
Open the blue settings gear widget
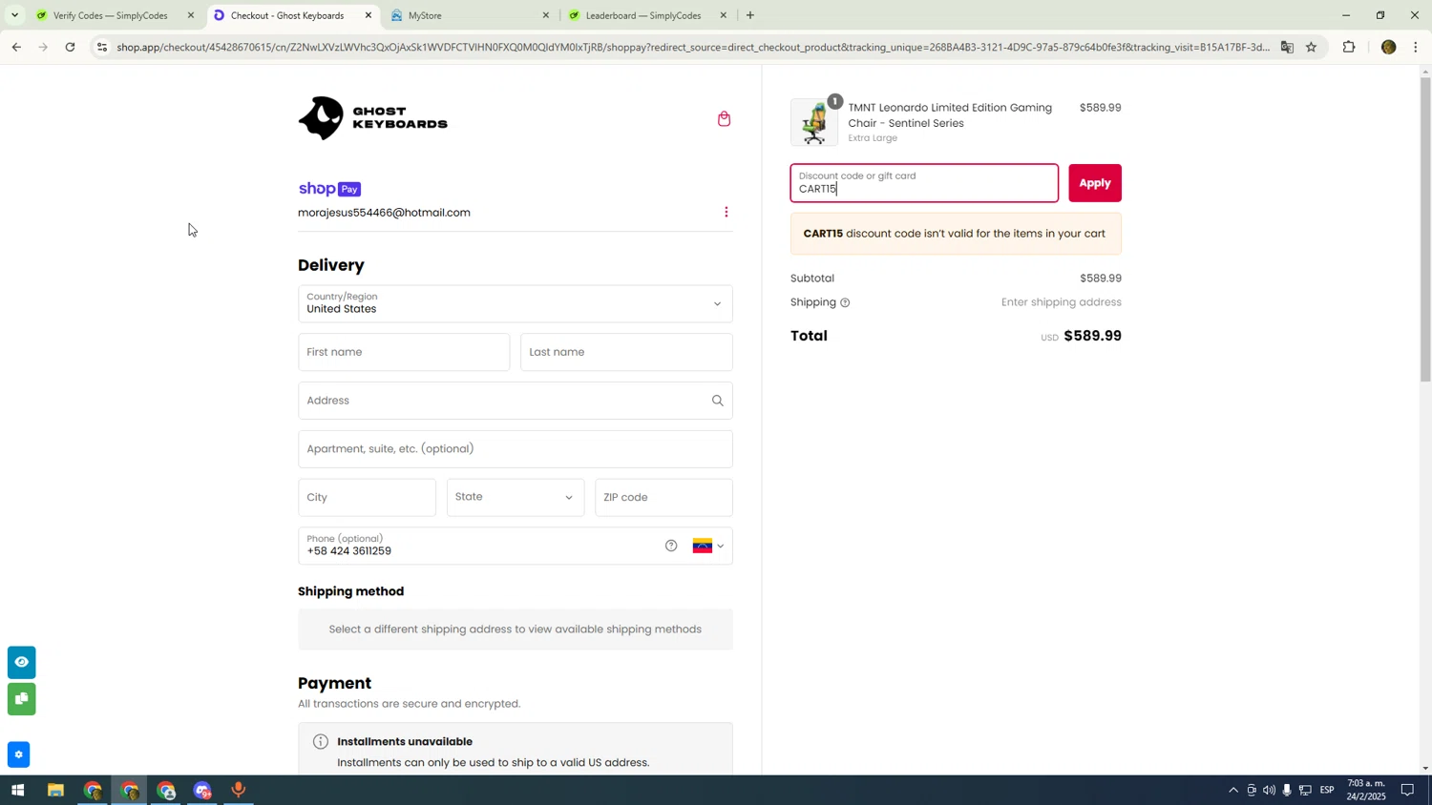(18, 754)
